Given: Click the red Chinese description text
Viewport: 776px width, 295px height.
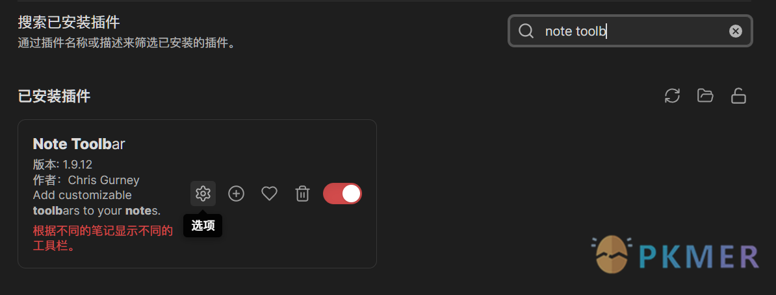Looking at the screenshot, I should click(x=103, y=239).
